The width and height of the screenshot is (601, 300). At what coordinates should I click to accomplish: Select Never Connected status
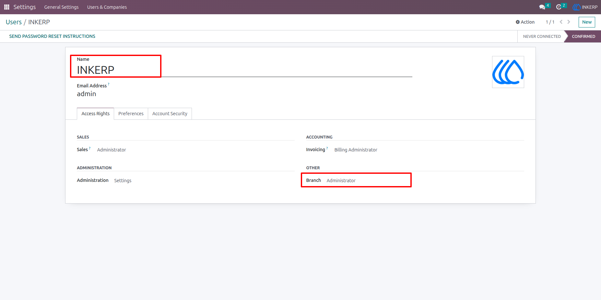coord(542,36)
